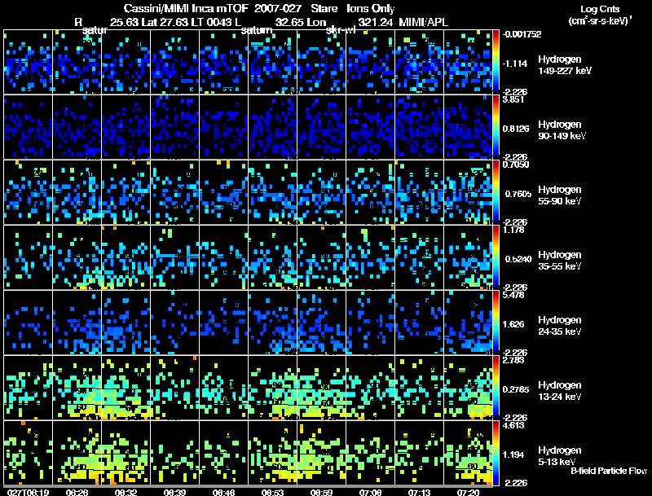Click the '0.8126' colorbar value
Screen dimensions: 652x496
[516, 129]
